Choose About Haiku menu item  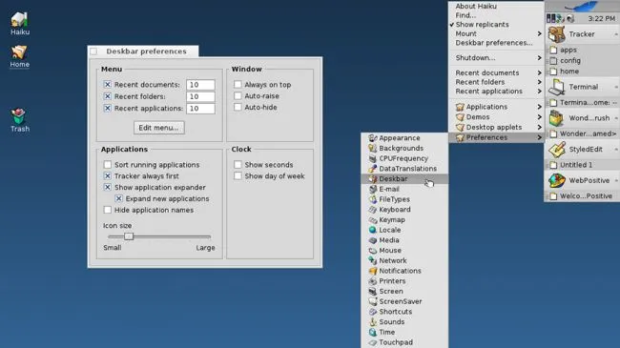point(496,7)
